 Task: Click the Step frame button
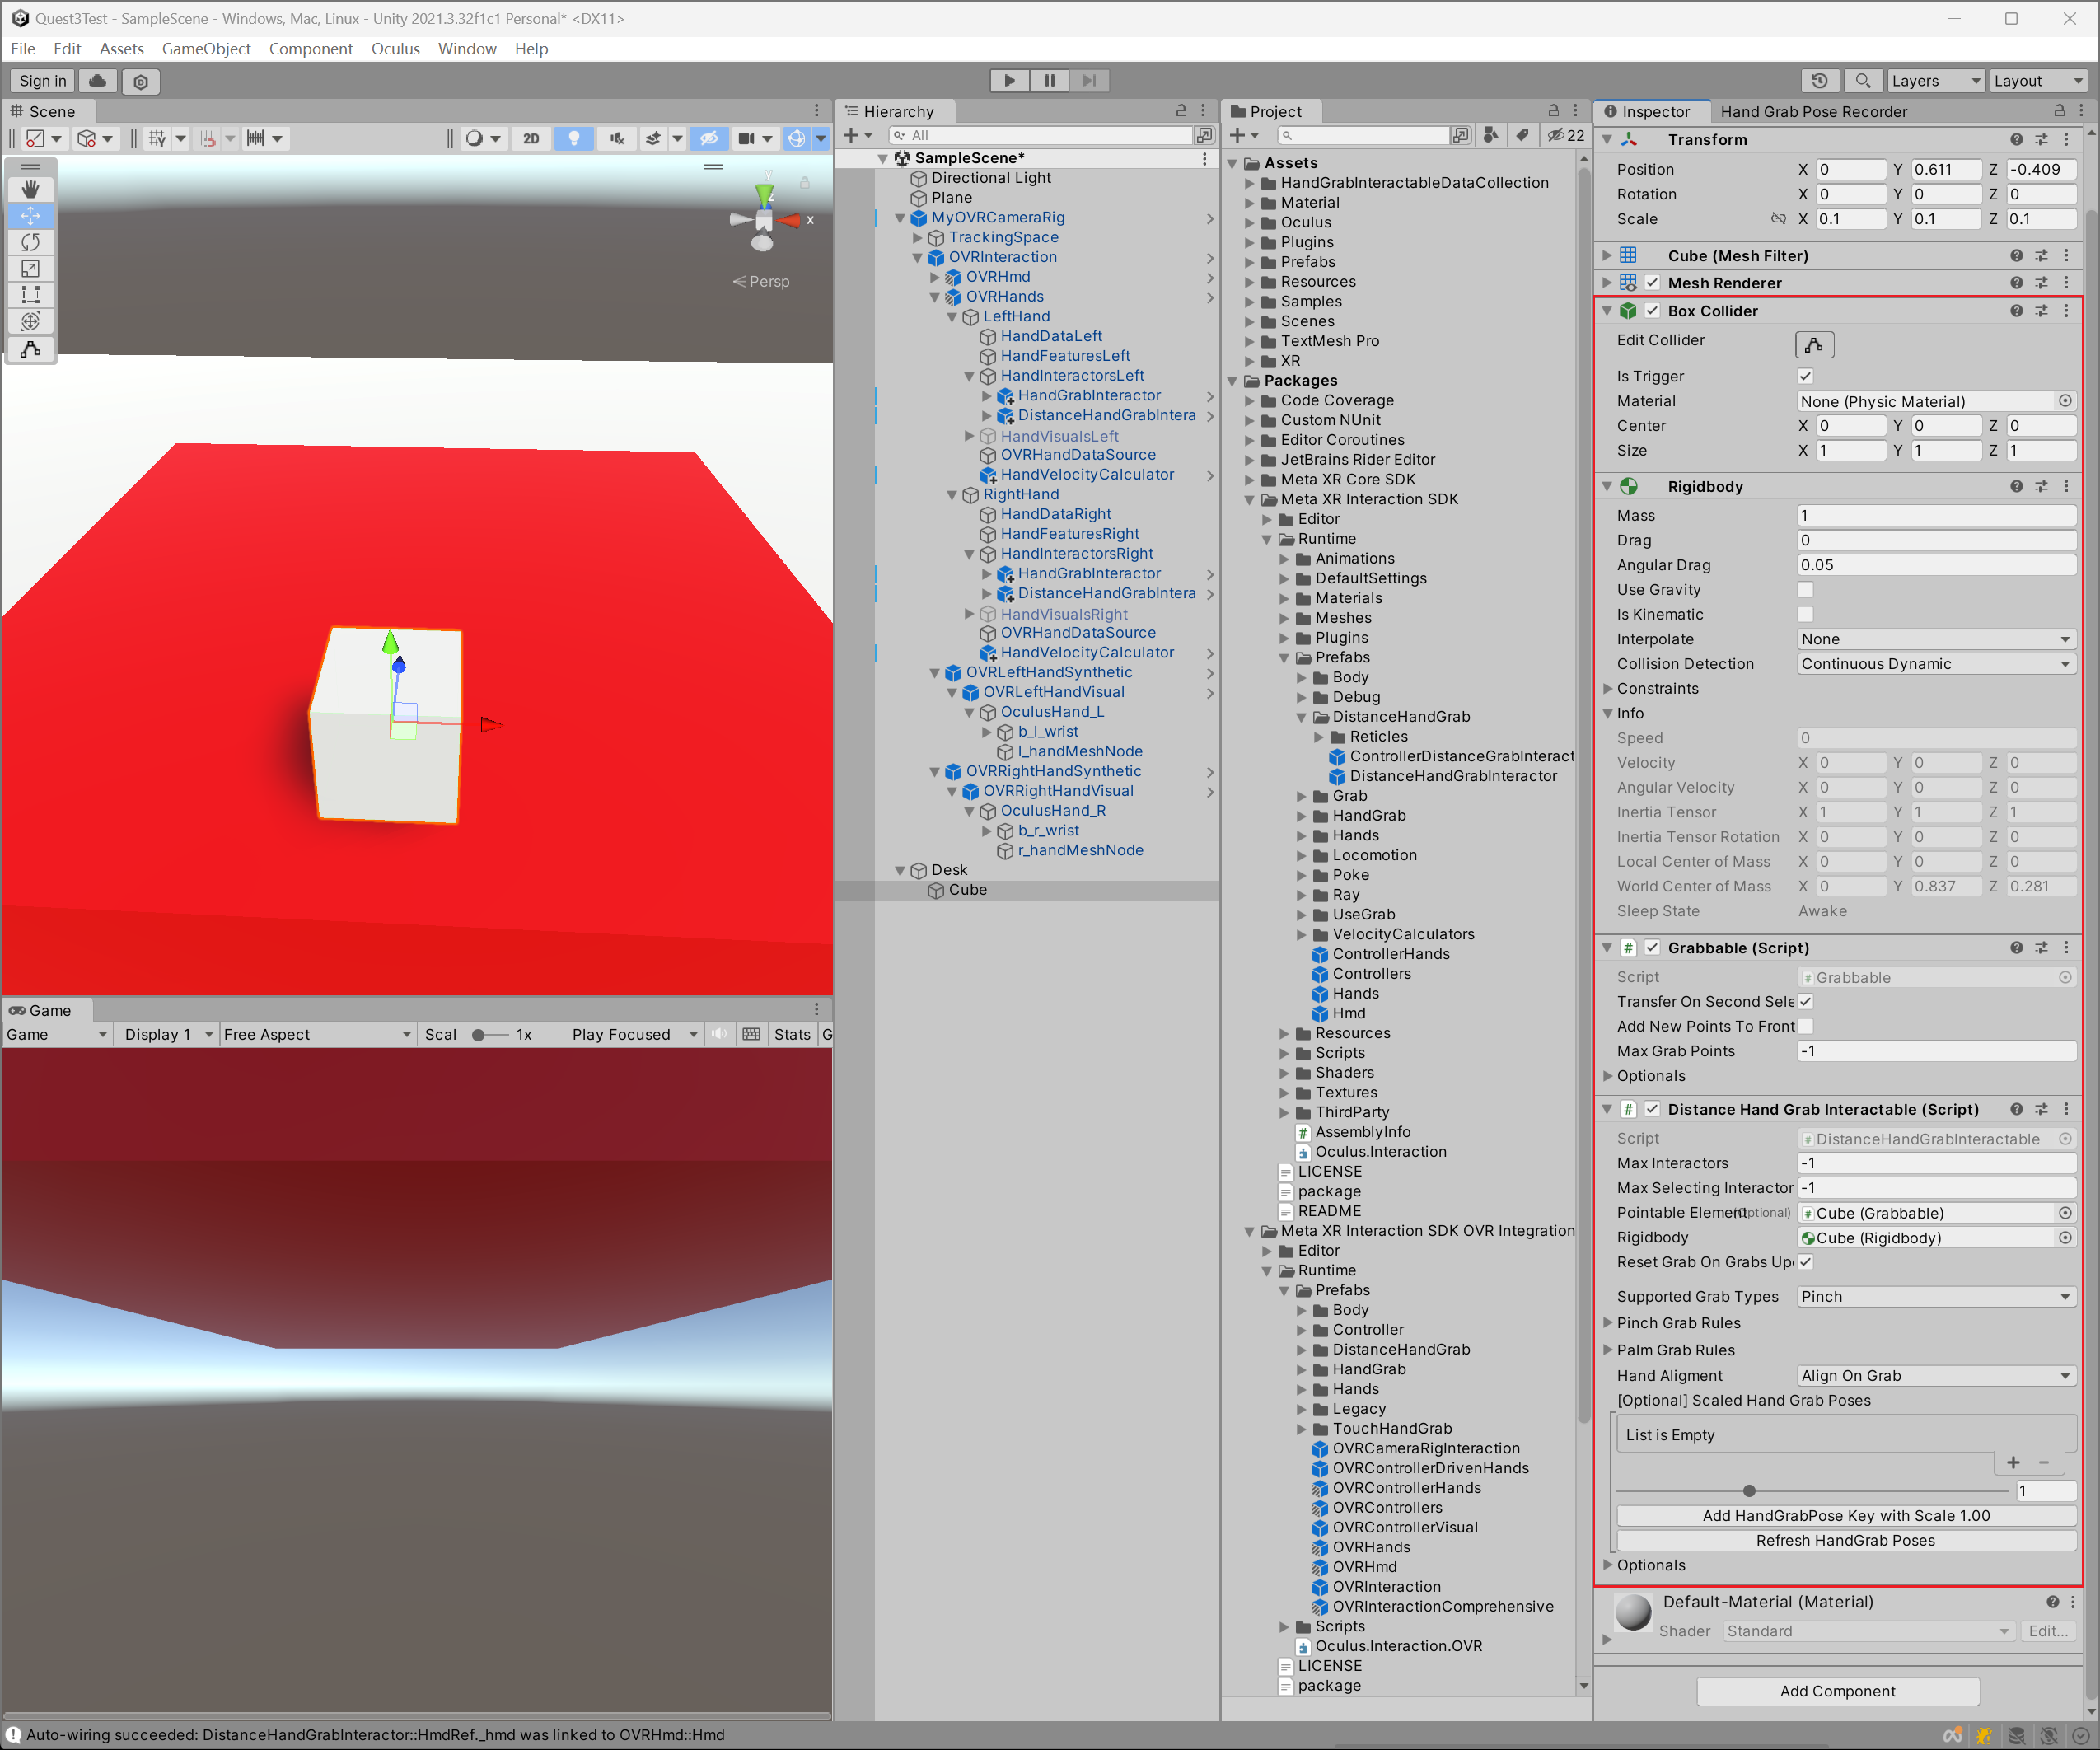(1089, 80)
